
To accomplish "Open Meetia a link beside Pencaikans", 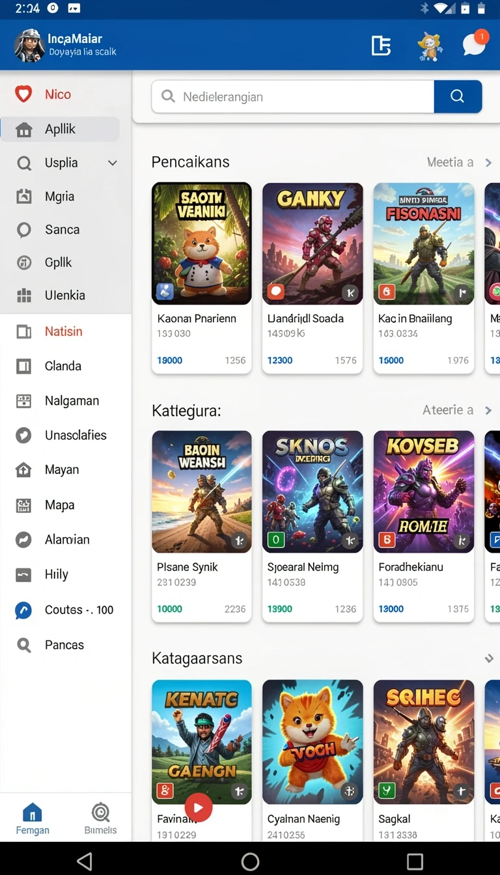I will (450, 162).
